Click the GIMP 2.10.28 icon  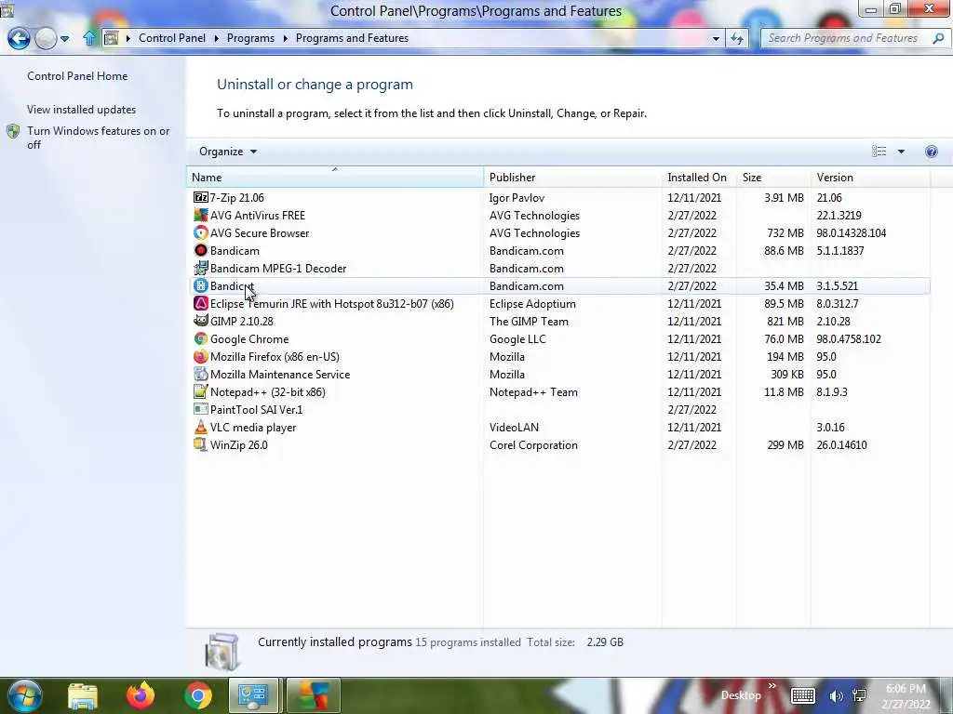coord(201,321)
